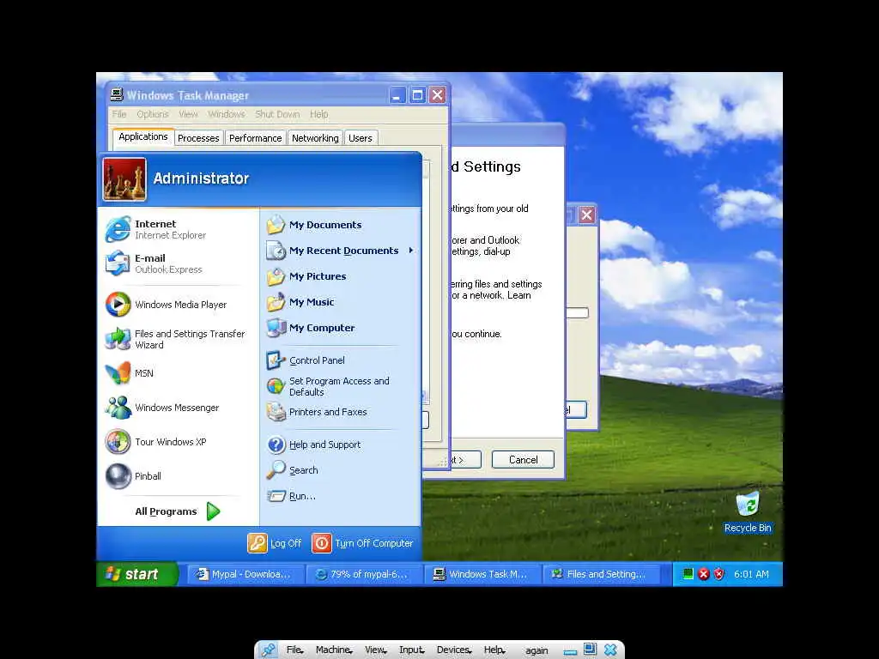Image resolution: width=879 pixels, height=659 pixels.
Task: Open Options menu in Task Manager
Action: click(153, 114)
